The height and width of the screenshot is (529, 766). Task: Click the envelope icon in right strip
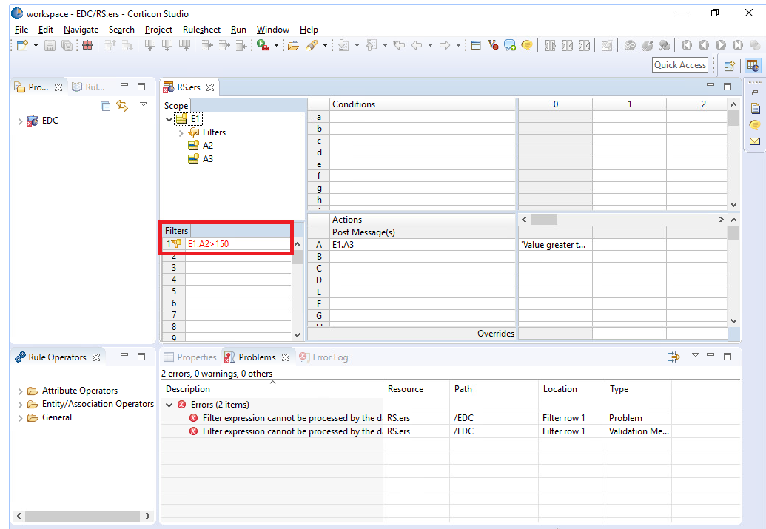click(x=755, y=141)
